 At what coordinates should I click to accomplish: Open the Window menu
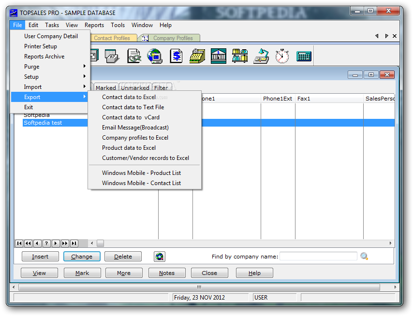point(142,25)
